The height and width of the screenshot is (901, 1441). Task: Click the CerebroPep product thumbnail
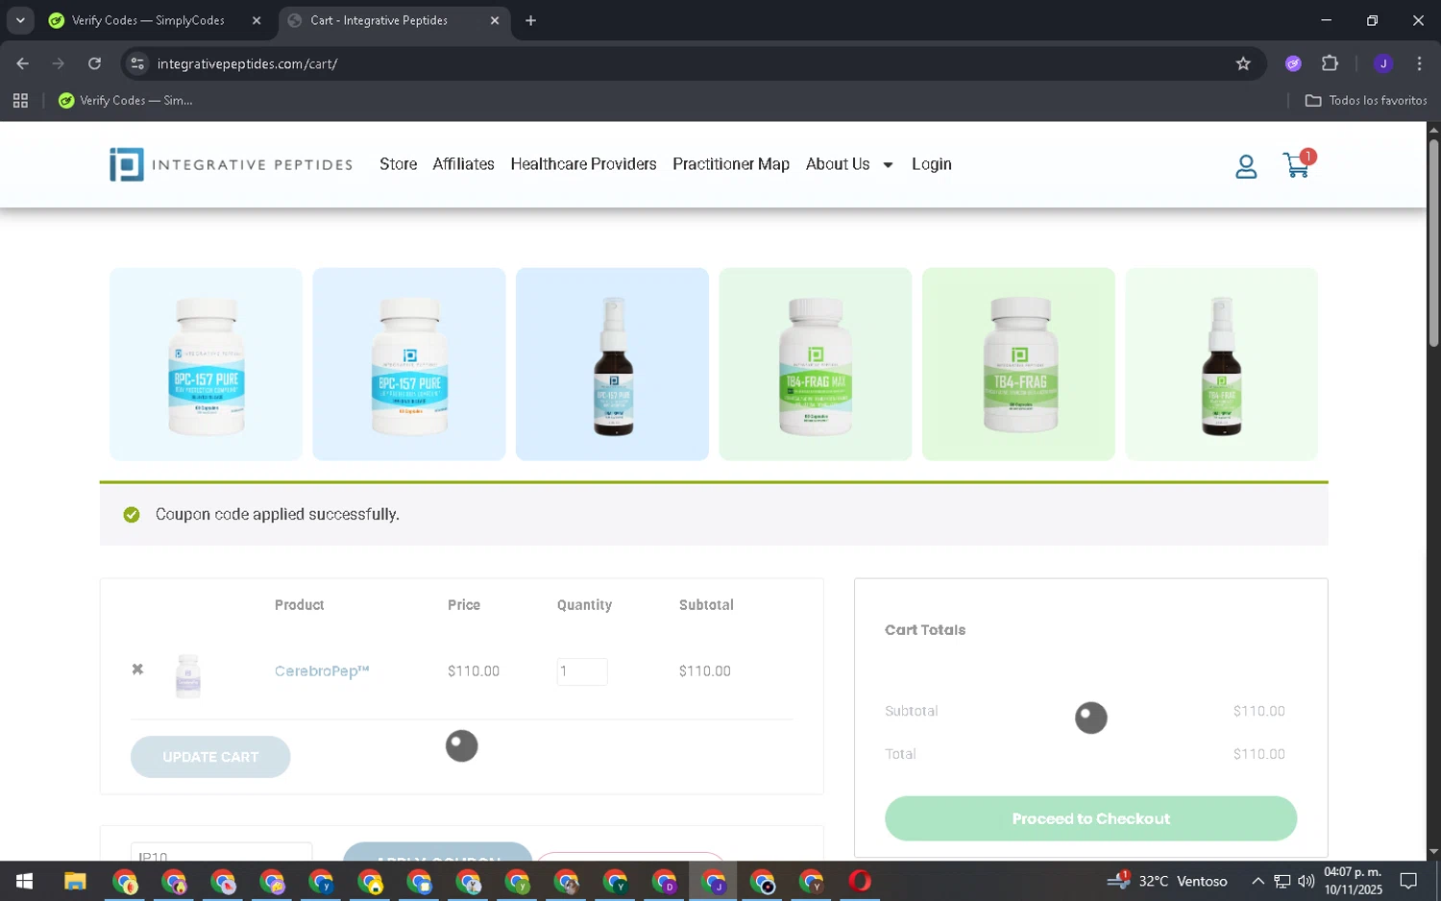188,675
